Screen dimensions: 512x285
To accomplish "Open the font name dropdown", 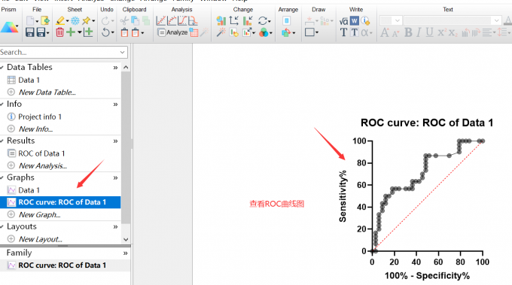I will click(497, 21).
